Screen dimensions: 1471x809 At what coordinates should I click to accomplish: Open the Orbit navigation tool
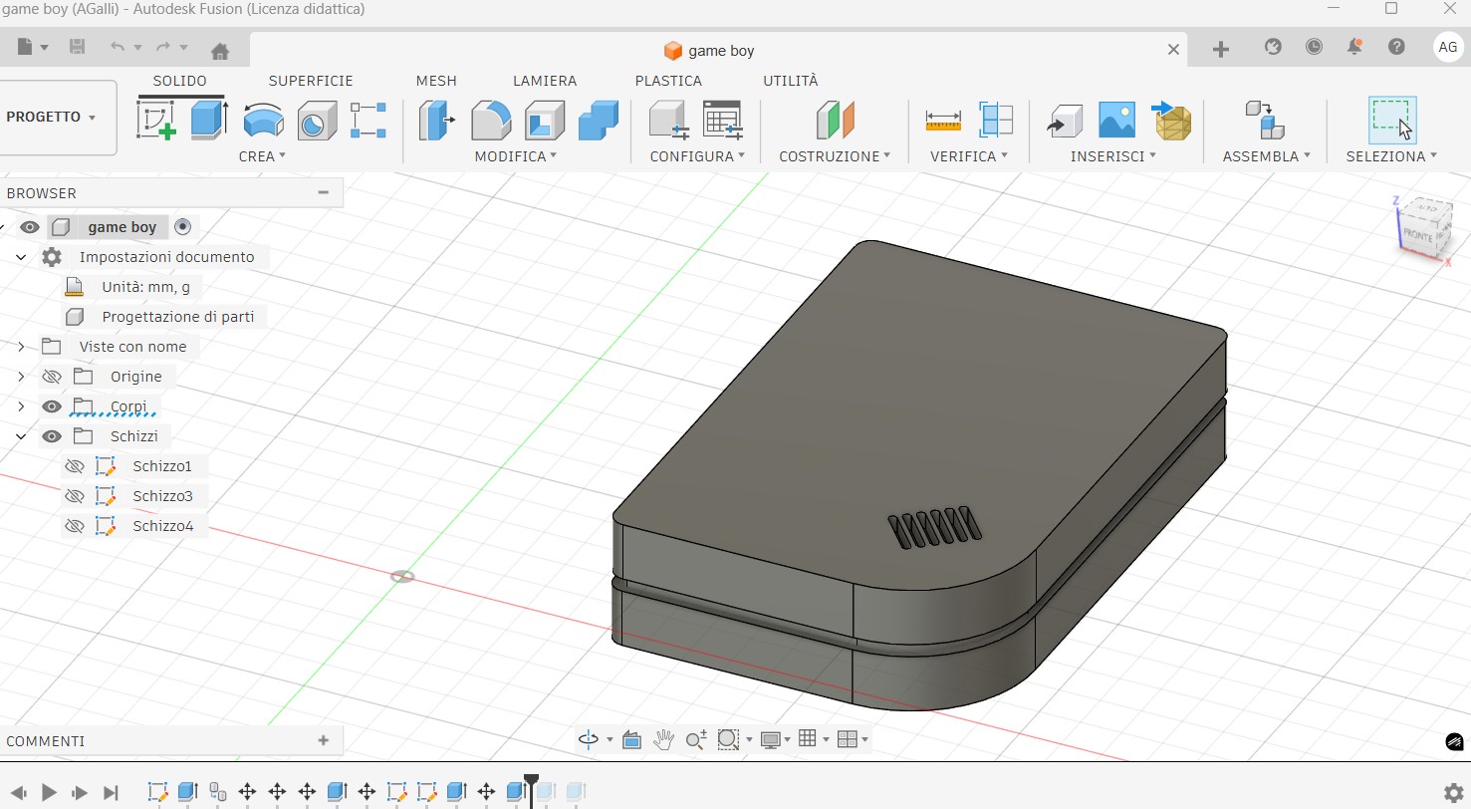point(589,739)
